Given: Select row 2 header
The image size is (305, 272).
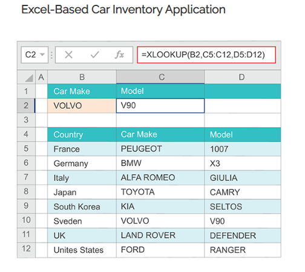Looking at the screenshot, I should pyautogui.click(x=26, y=106).
